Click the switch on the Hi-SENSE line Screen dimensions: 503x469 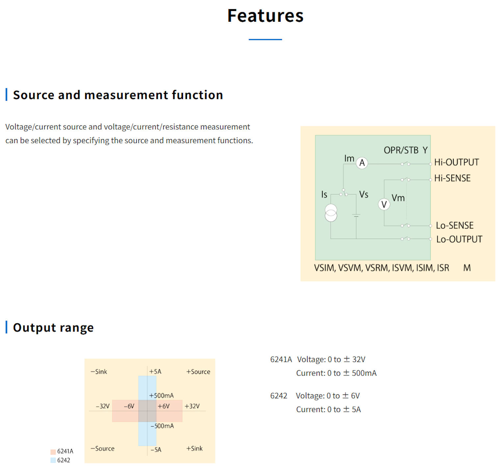point(405,179)
